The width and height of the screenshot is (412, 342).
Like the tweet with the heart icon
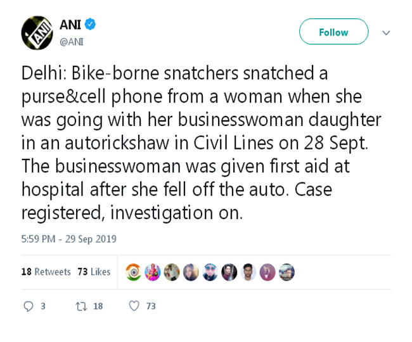[134, 307]
